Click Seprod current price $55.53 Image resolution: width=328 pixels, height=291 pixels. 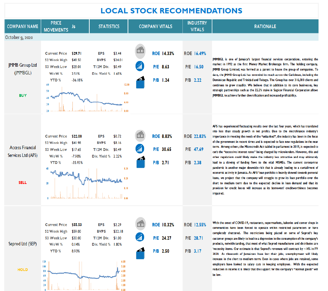click(77, 225)
